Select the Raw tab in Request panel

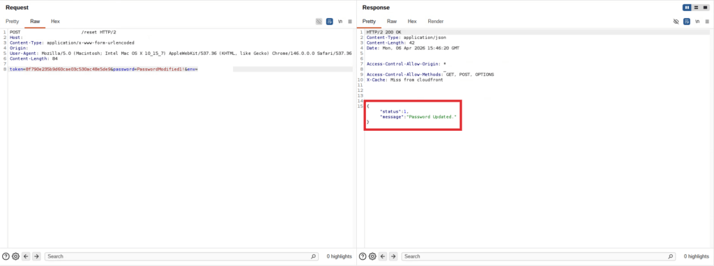tap(35, 22)
